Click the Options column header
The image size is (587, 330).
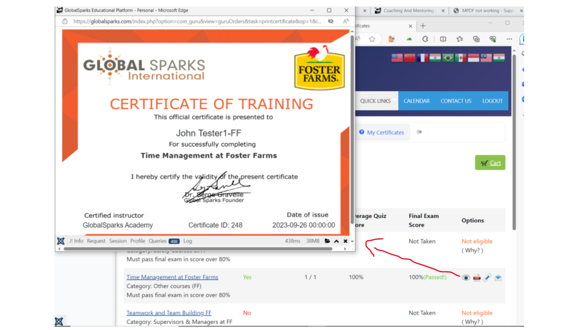click(473, 220)
